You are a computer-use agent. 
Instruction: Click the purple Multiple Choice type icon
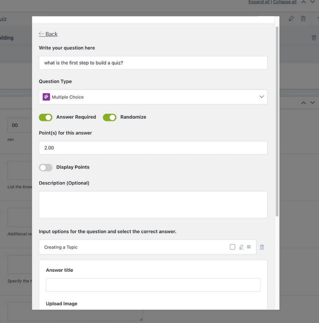[x=46, y=97]
